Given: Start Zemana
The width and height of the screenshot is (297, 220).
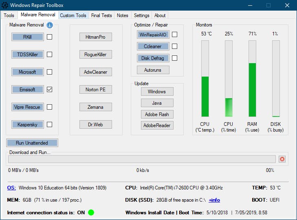Looking at the screenshot, I should click(96, 107).
